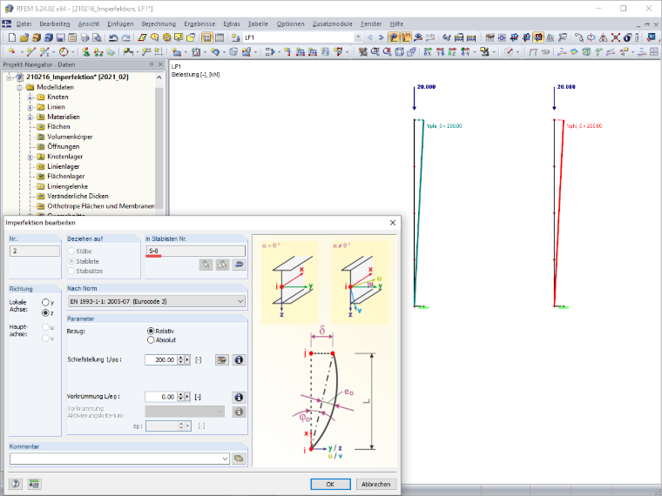Open the Nach Norm Eurocode 3 dropdown
This screenshot has height=496, width=662.
tap(156, 302)
